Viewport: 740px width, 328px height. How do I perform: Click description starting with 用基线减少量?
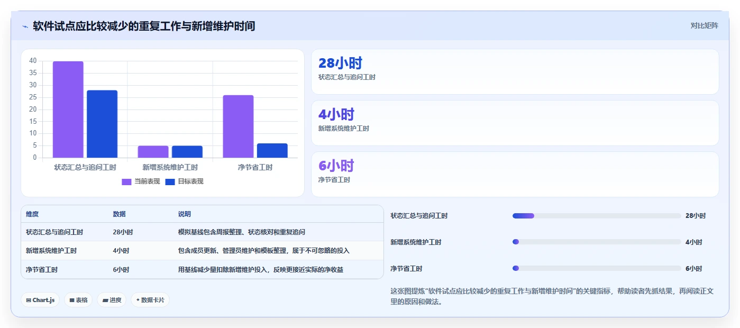[261, 269]
